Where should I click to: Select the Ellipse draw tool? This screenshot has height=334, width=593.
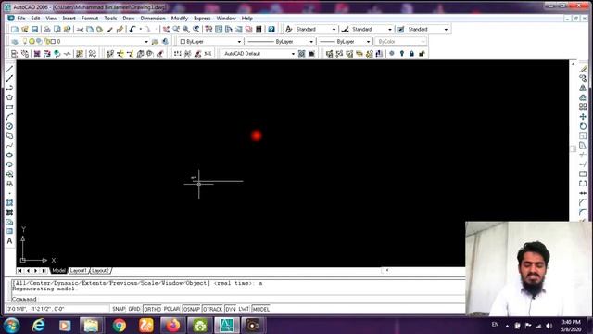tap(9, 155)
